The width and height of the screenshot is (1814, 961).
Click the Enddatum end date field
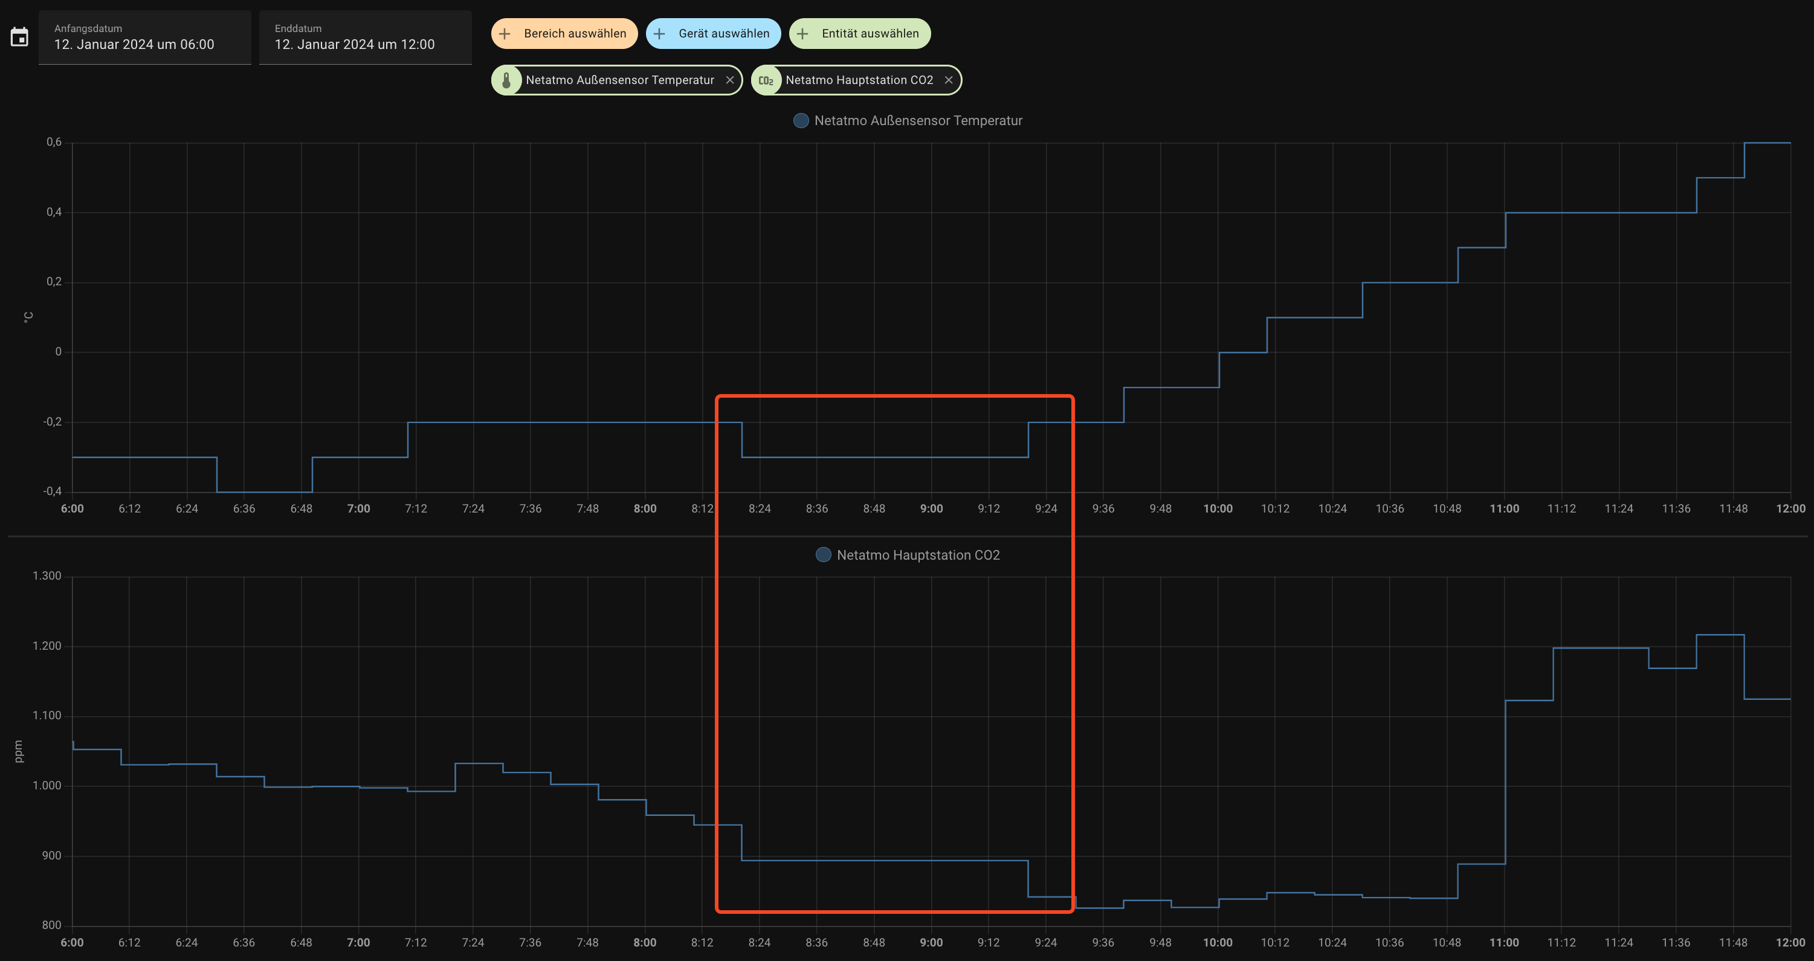(x=365, y=37)
